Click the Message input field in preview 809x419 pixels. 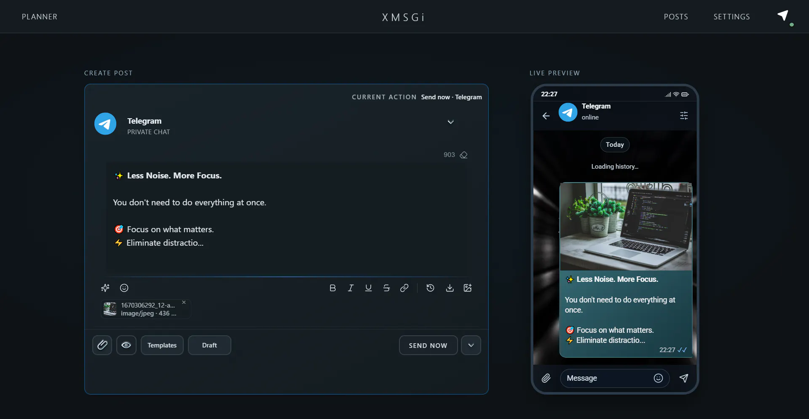615,378
